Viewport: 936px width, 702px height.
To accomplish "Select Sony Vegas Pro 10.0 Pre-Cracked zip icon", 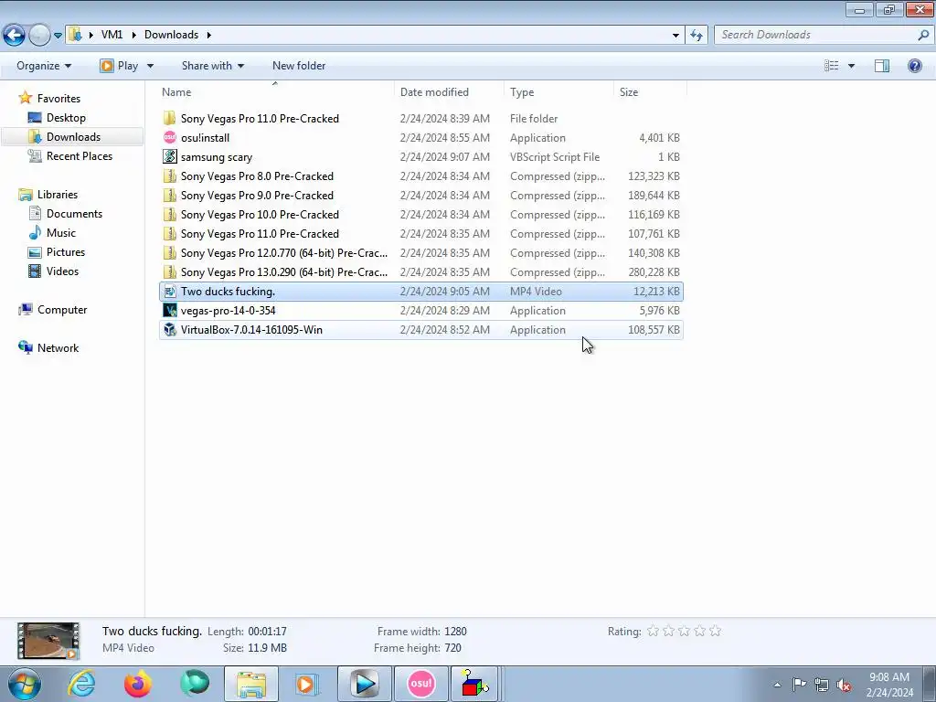I will [x=169, y=214].
